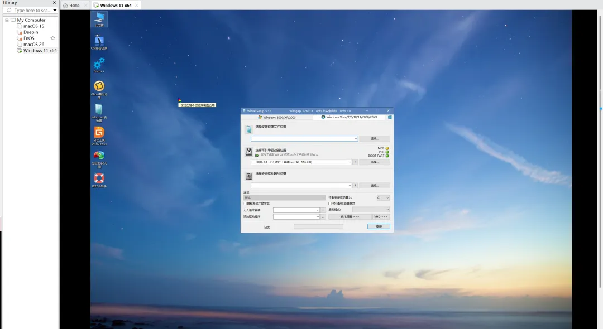Click the WinNTSetup title bar app icon
Viewport: 603px width, 329px height.
click(x=244, y=110)
